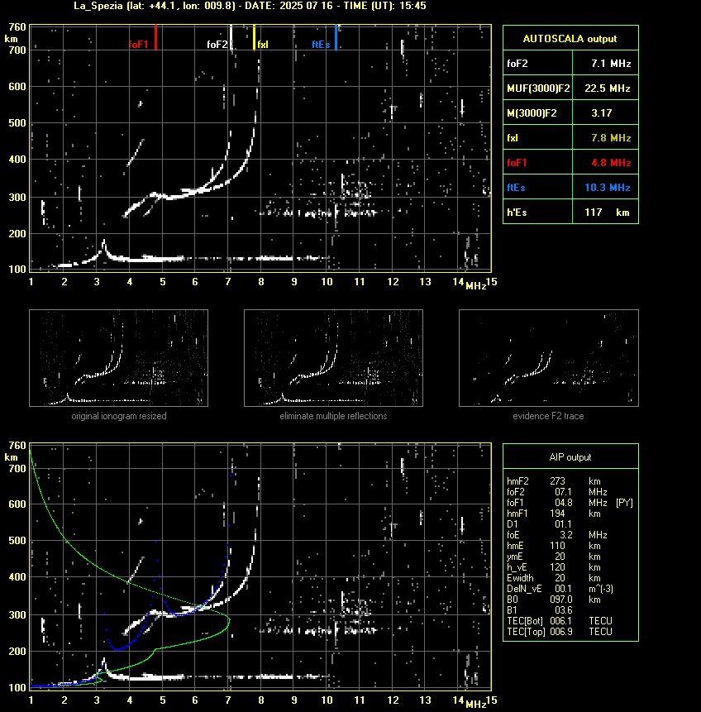
Task: Select the white foF2 label on the ionogram plot
Action: point(217,44)
